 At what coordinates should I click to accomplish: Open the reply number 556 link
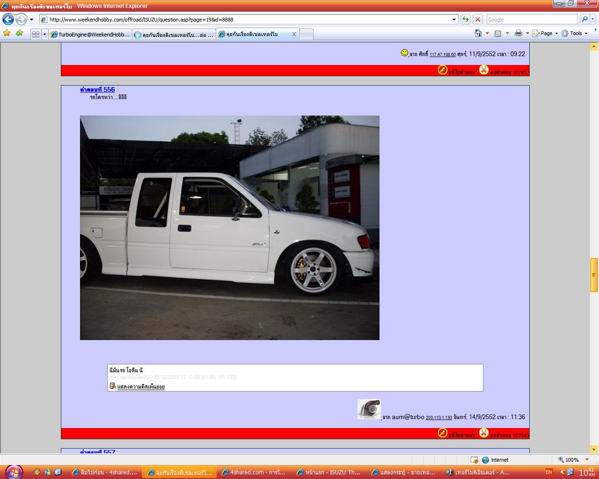[x=97, y=89]
